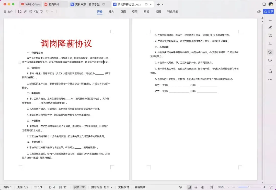
Task: Click the red title 调岗降薪协议
Action: click(66, 43)
